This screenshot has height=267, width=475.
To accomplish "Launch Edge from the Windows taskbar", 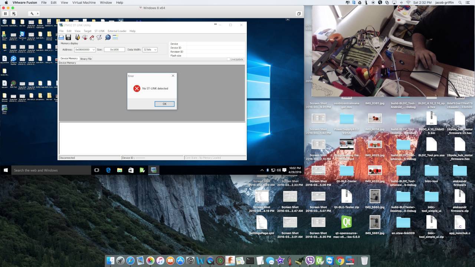I will click(108, 170).
